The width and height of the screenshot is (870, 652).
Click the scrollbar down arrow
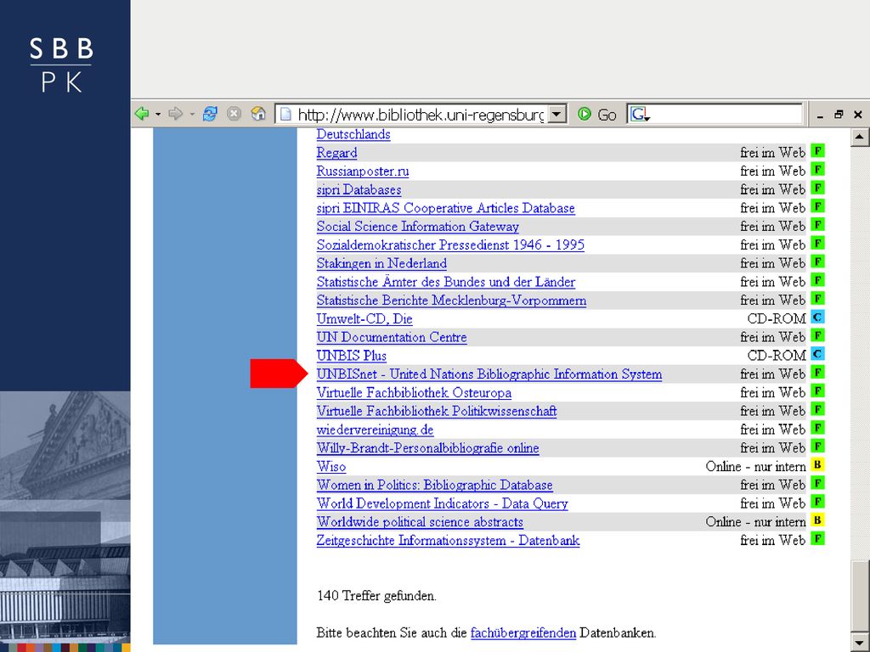coord(860,643)
